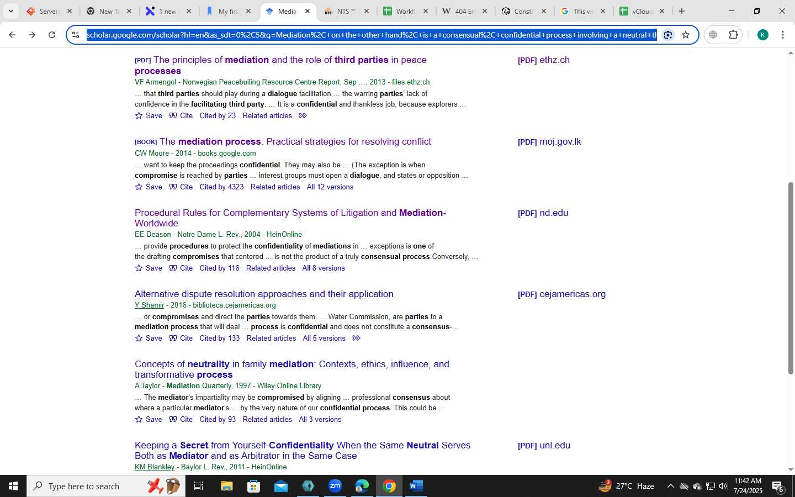Go back to previous page
The image size is (795, 497).
coord(12,35)
